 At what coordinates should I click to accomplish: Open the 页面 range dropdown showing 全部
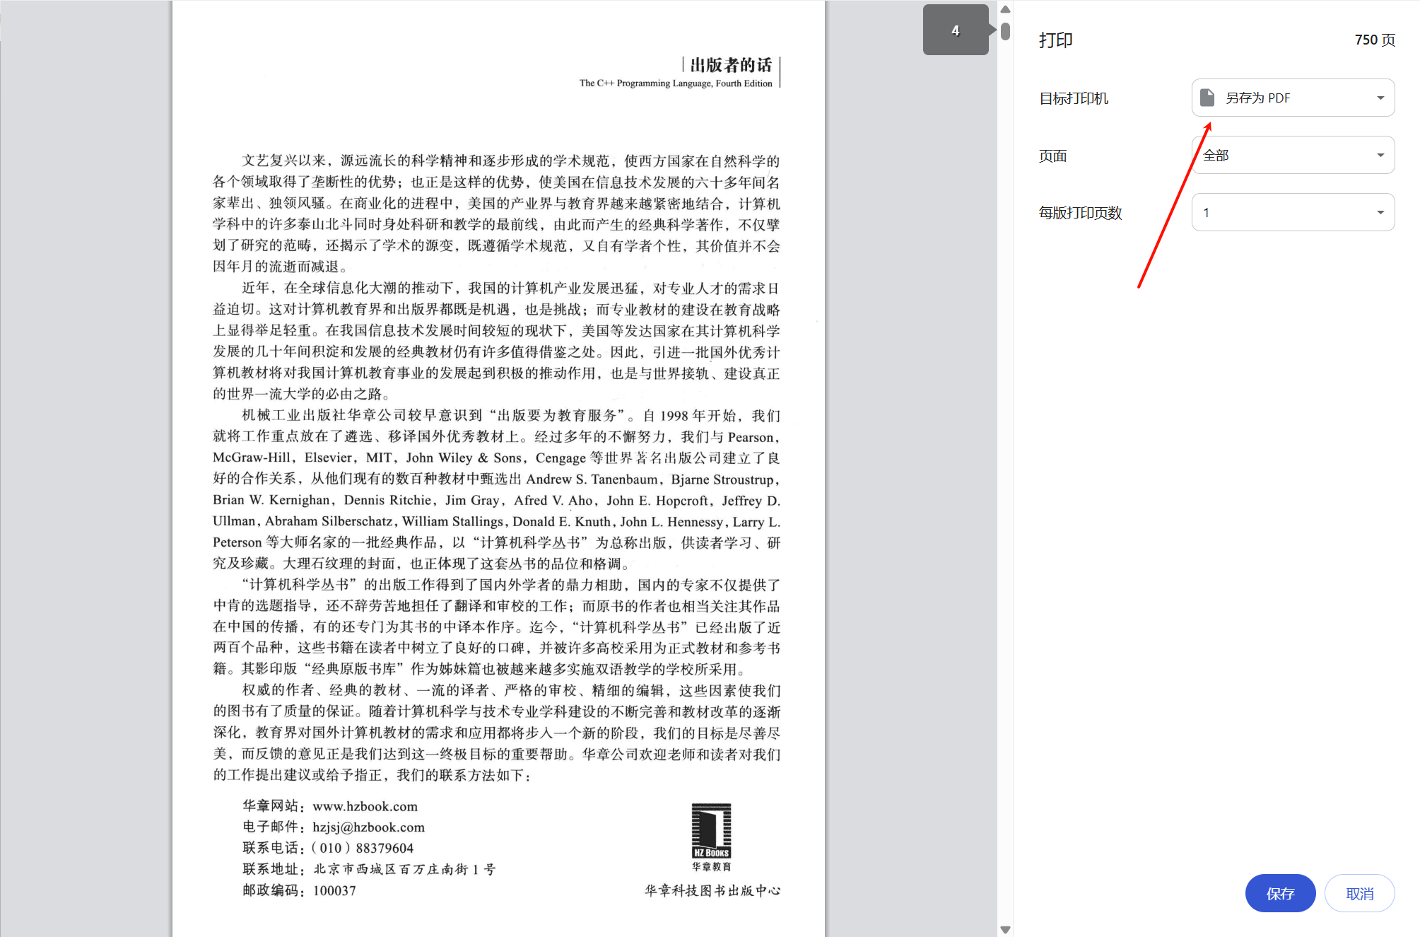tap(1293, 155)
